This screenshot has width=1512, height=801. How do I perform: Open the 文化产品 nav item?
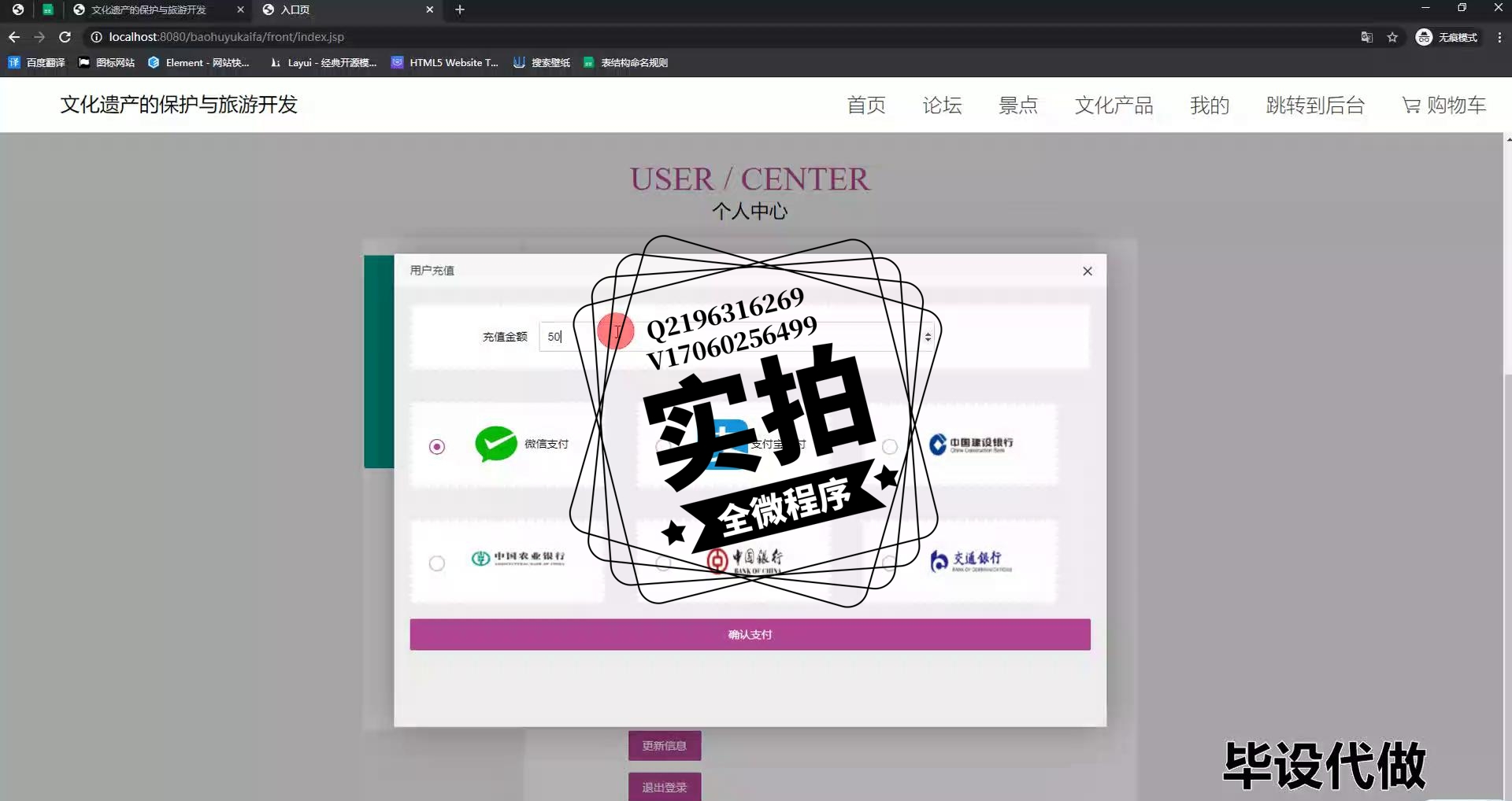click(x=1114, y=105)
